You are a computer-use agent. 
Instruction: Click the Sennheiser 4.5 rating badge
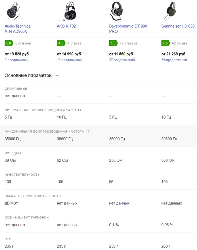(165, 43)
